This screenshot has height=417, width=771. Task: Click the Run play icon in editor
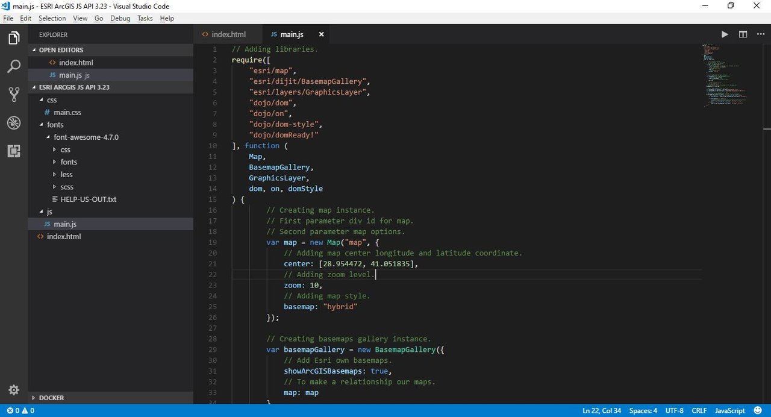click(x=725, y=34)
